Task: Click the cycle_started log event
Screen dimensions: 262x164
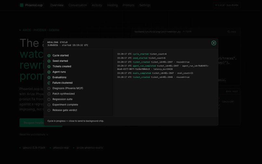Action: click(x=142, y=54)
